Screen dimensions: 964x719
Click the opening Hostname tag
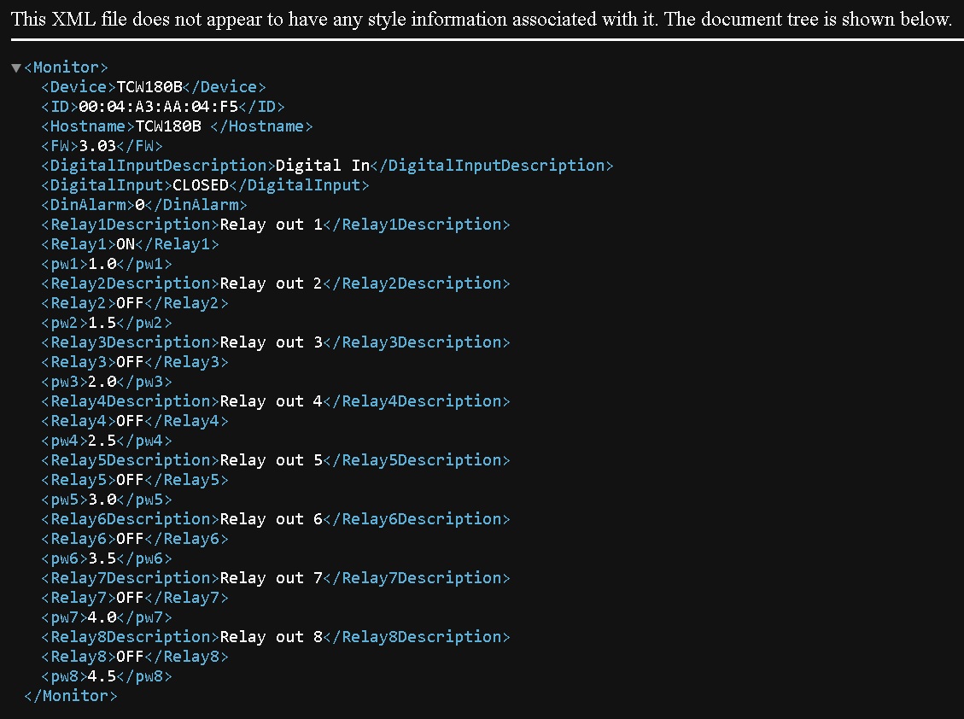(88, 126)
